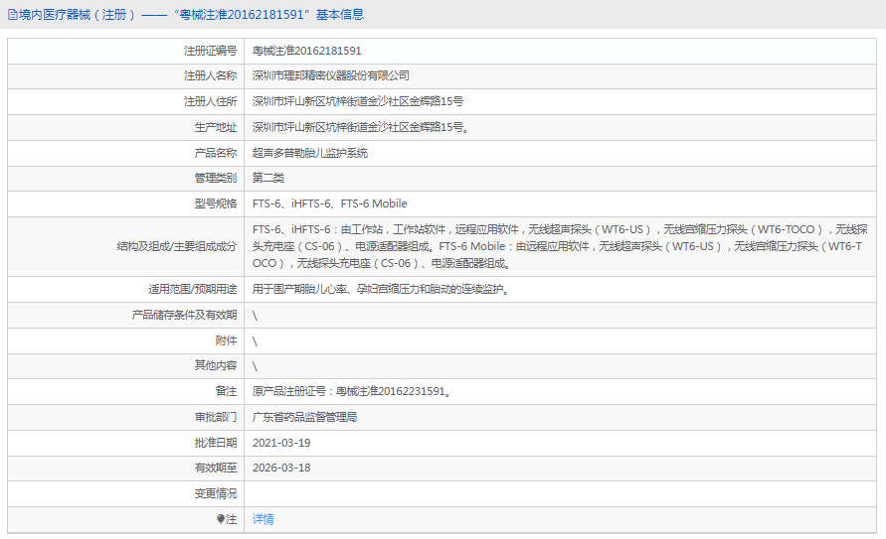Click the 生产地址 label
Image resolution: width=886 pixels, height=539 pixels.
pos(216,127)
